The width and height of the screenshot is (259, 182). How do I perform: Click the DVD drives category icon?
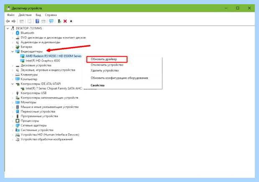pyautogui.click(x=18, y=38)
